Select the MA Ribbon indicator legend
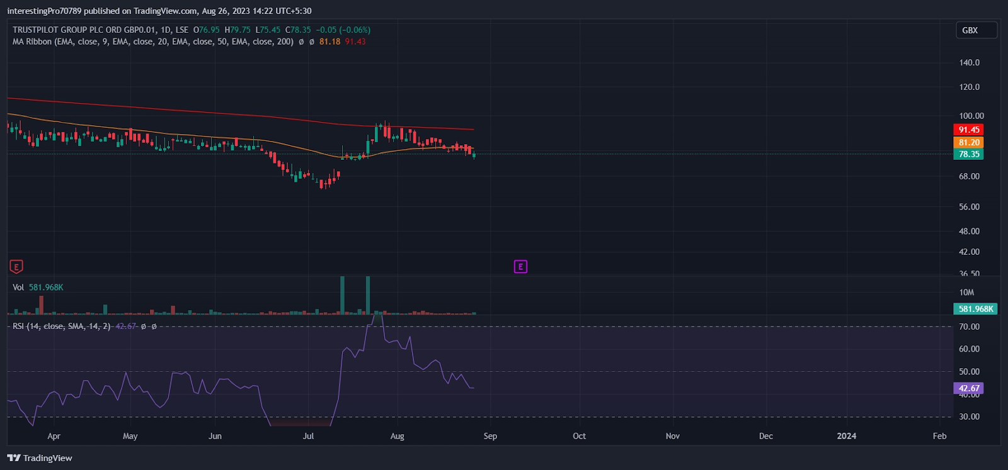Image resolution: width=1008 pixels, height=470 pixels. (153, 42)
